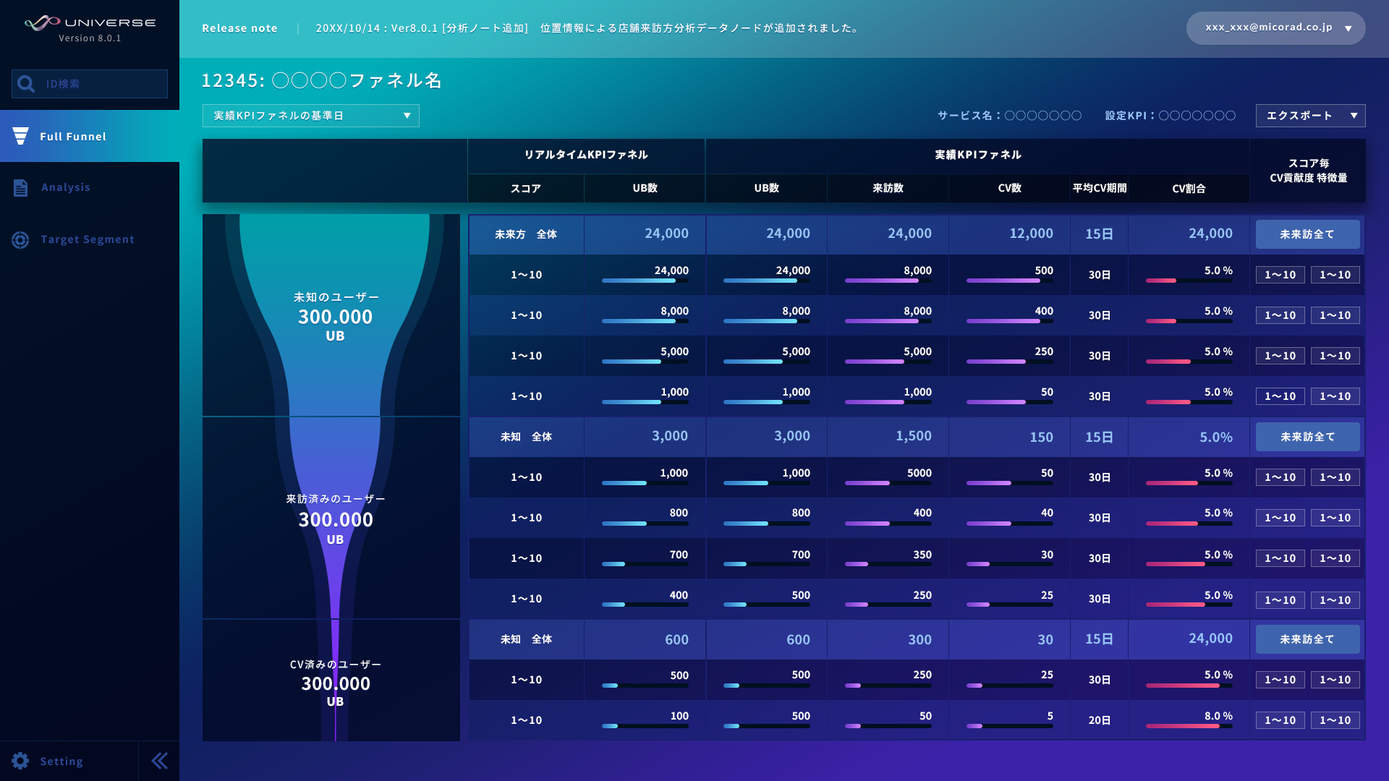Click 未来訪全て button in the 3,000 row
1389x781 pixels.
(1307, 437)
